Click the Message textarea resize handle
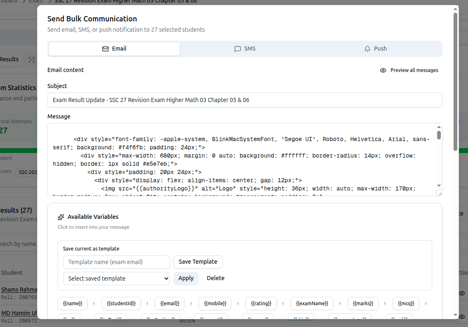468x327 pixels. (x=439, y=193)
